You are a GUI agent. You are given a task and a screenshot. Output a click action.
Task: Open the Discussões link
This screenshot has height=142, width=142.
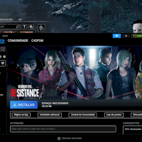136,115
